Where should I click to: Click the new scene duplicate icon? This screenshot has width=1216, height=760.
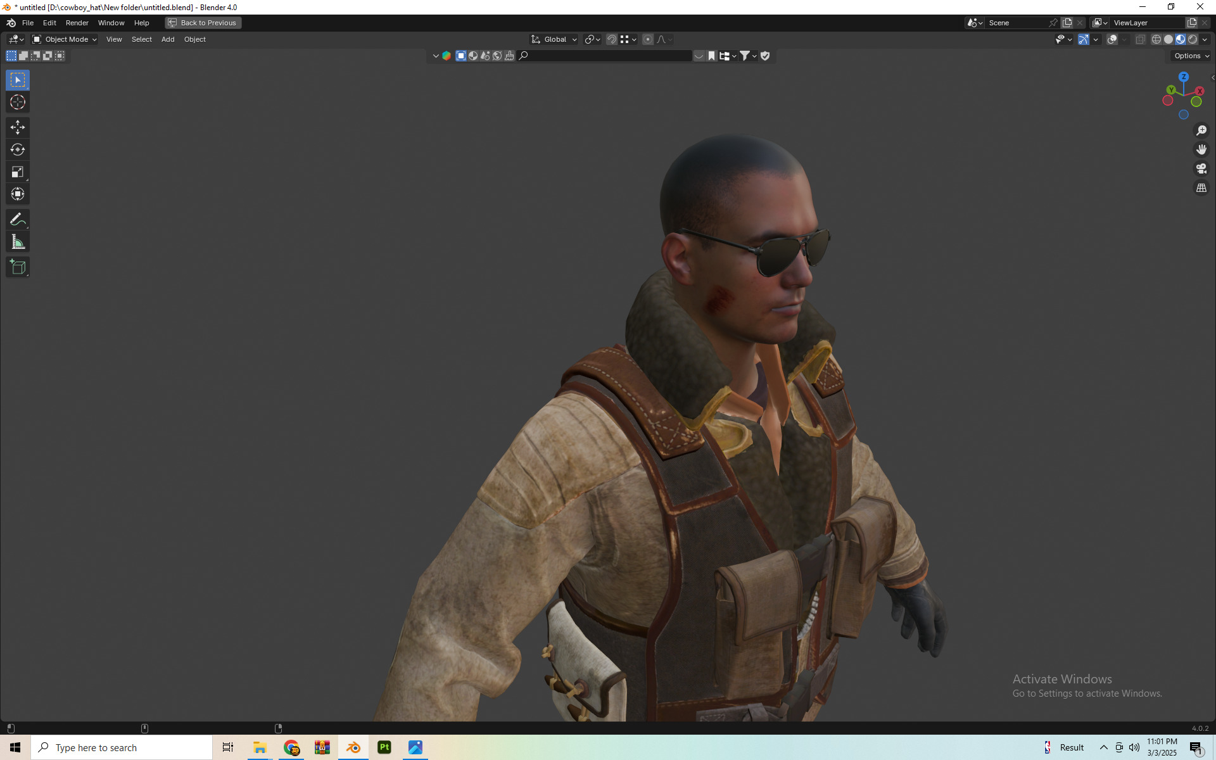(1067, 23)
